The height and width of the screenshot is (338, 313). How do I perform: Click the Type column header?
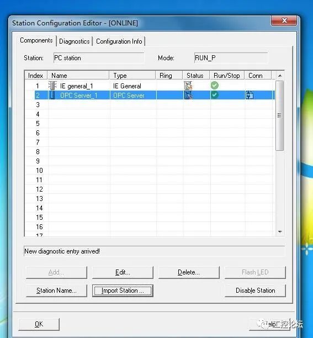point(132,76)
